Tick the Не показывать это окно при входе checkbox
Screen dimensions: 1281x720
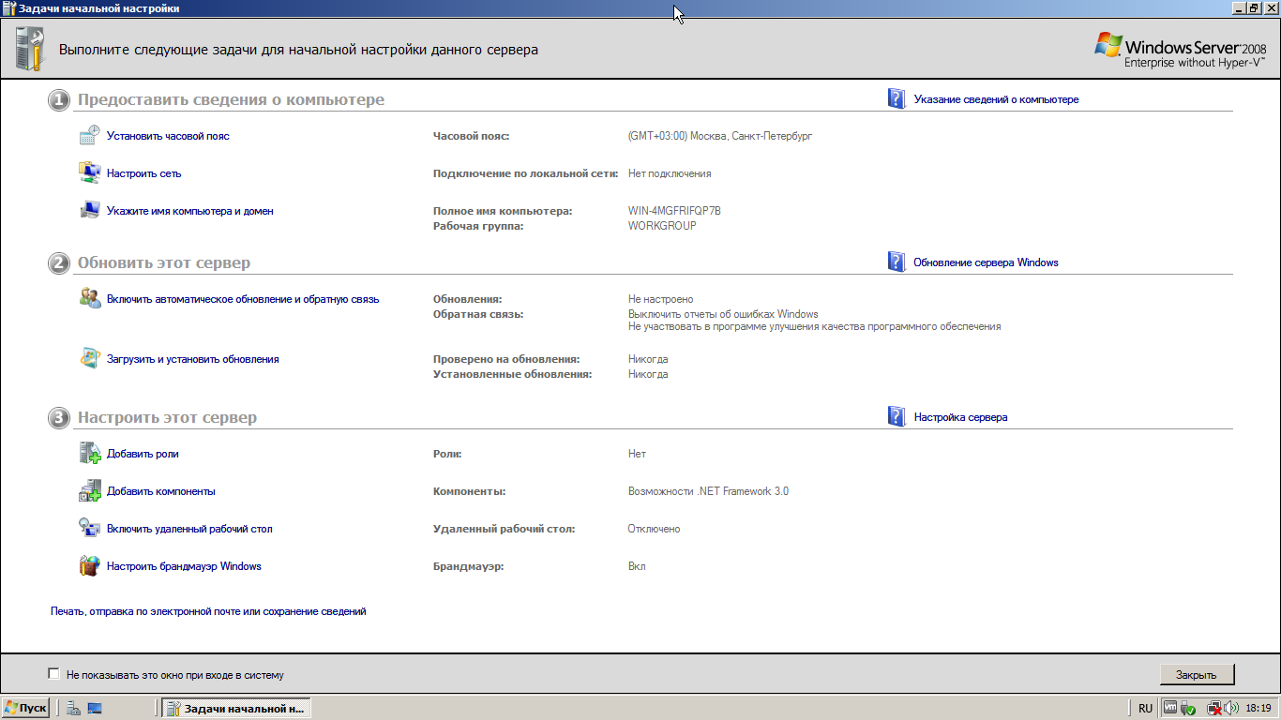[53, 674]
